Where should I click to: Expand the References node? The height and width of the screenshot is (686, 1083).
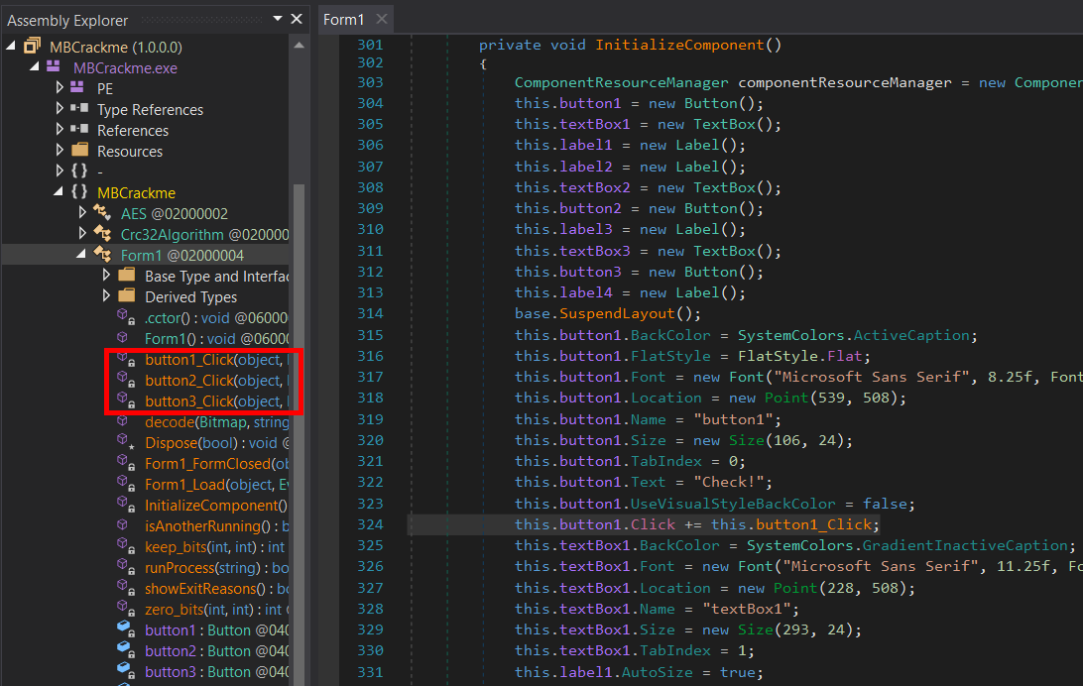(60, 129)
